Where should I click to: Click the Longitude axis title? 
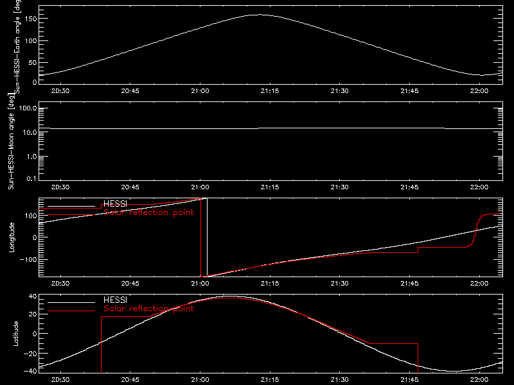(x=12, y=237)
